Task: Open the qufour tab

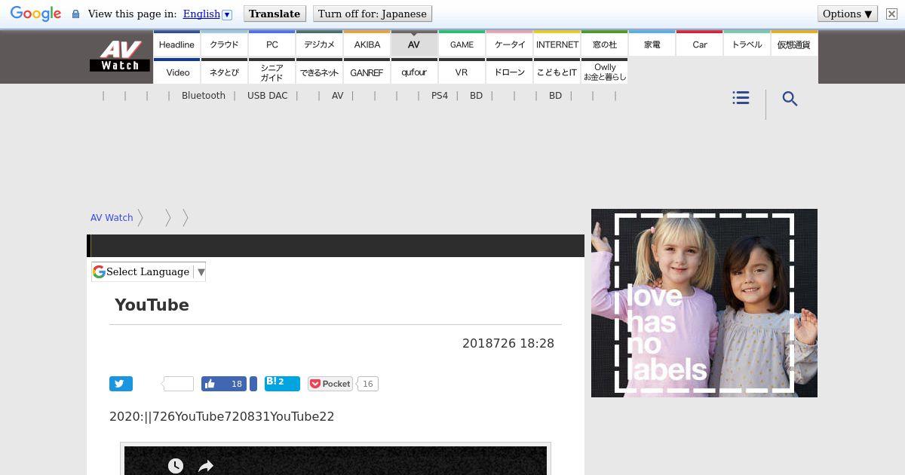Action: [x=414, y=72]
